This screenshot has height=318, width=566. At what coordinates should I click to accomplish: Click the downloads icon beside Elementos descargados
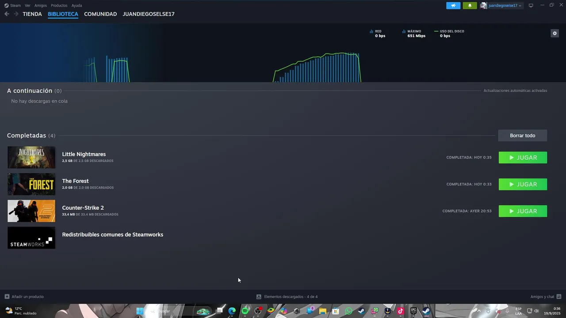[x=259, y=297]
